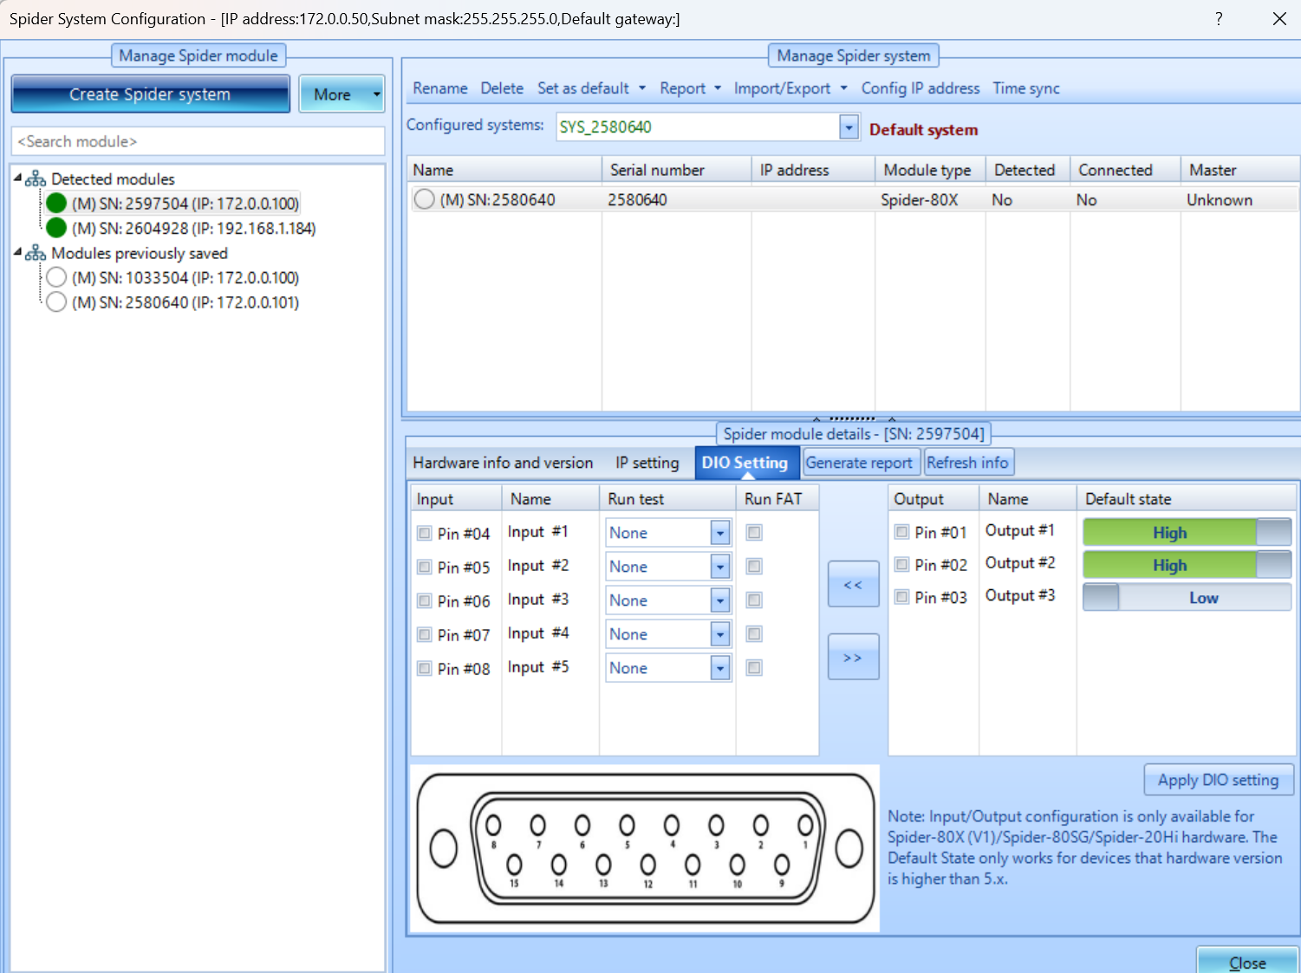Screen dimensions: 1301x973
Task: Open the More dropdown arrow
Action: [x=376, y=94]
